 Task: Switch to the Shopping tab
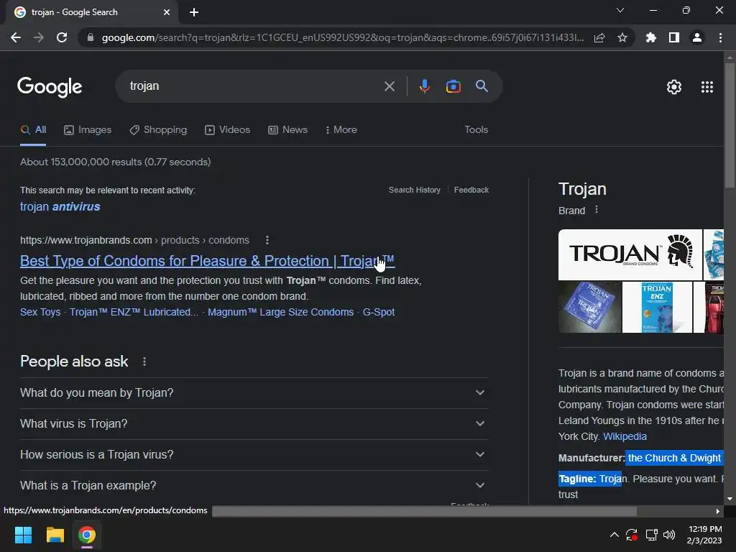pos(158,130)
